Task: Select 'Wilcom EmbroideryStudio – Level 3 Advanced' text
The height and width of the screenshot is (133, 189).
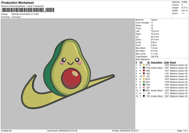Action: click(x=22, y=6)
